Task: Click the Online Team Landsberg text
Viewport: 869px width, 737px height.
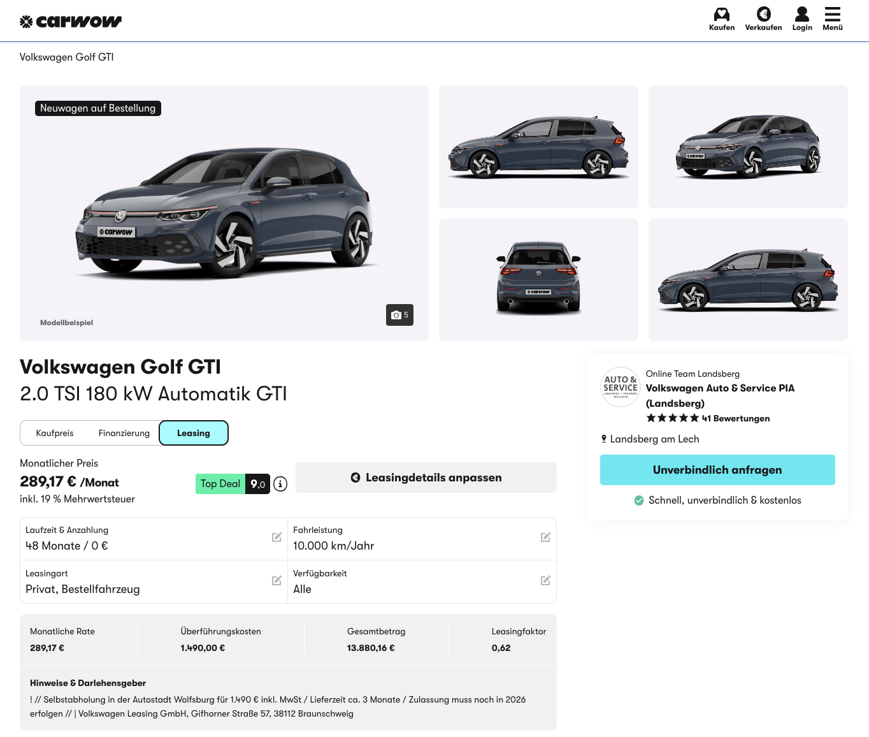Action: [x=693, y=374]
